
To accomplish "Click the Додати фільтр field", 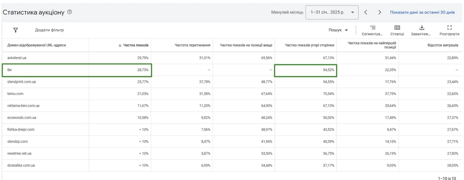I will point(49,30).
